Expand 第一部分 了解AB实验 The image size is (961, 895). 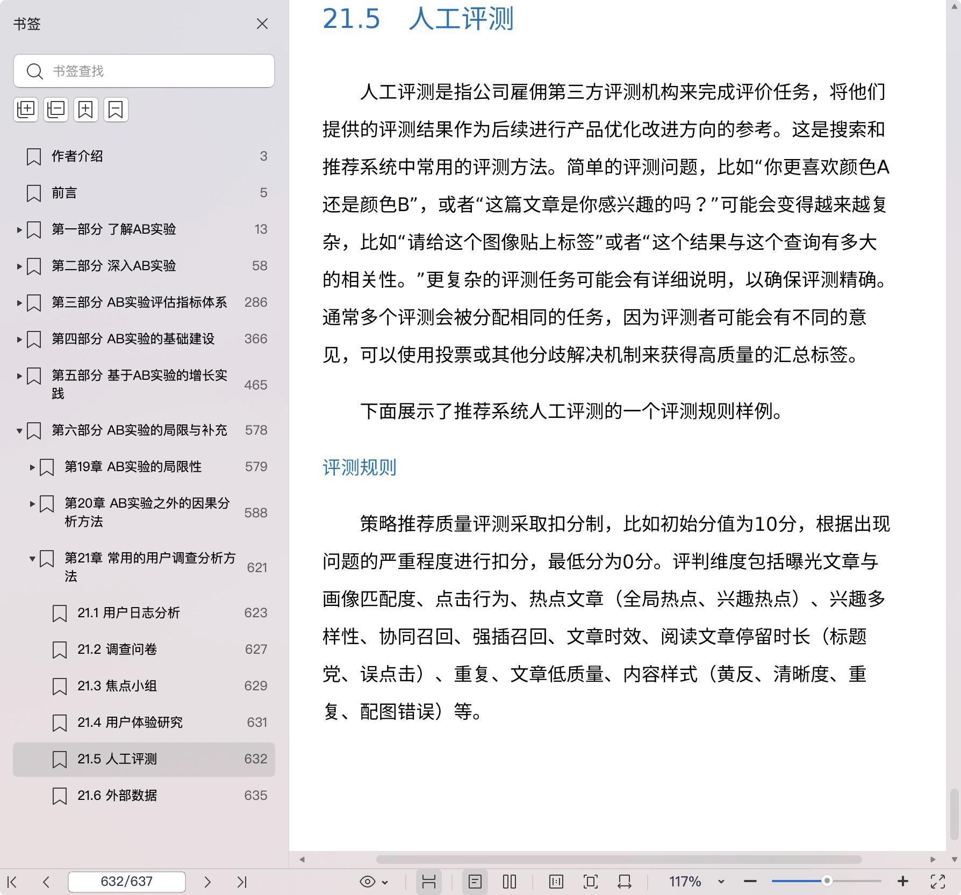19,230
